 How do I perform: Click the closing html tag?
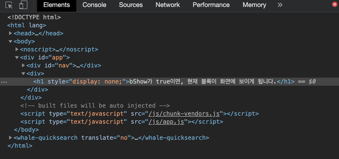click(x=20, y=146)
